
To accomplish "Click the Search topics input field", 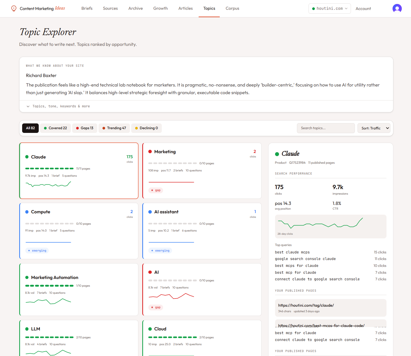I will point(326,128).
